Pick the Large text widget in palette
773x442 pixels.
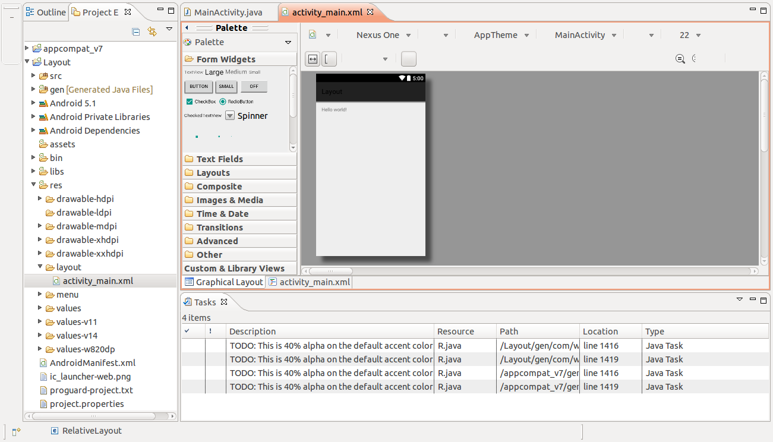click(x=214, y=72)
